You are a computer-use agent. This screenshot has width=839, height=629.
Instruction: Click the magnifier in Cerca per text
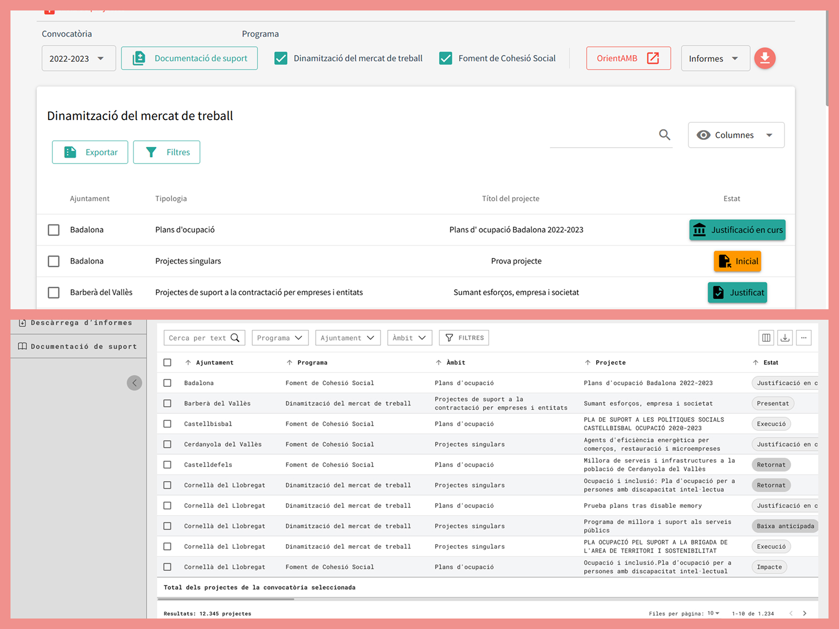235,338
